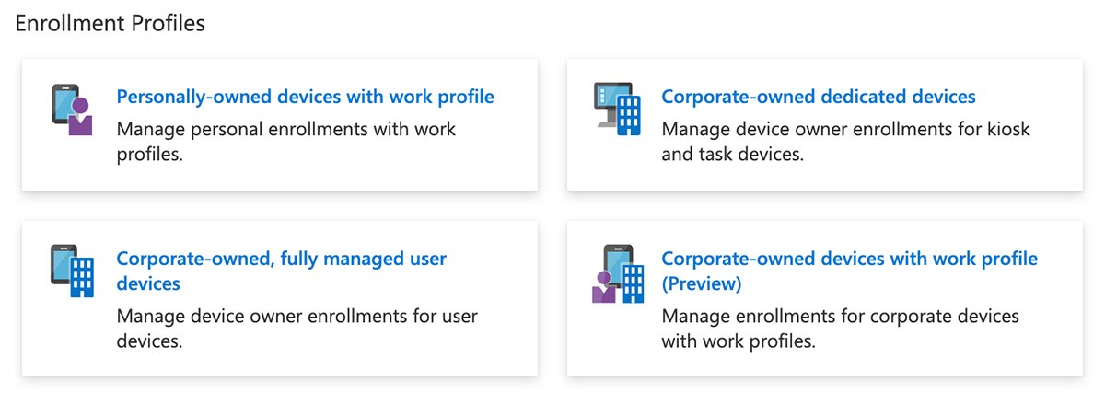This screenshot has height=405, width=1105.
Task: Open Corporate-owned dedicated devices link
Action: 818,97
